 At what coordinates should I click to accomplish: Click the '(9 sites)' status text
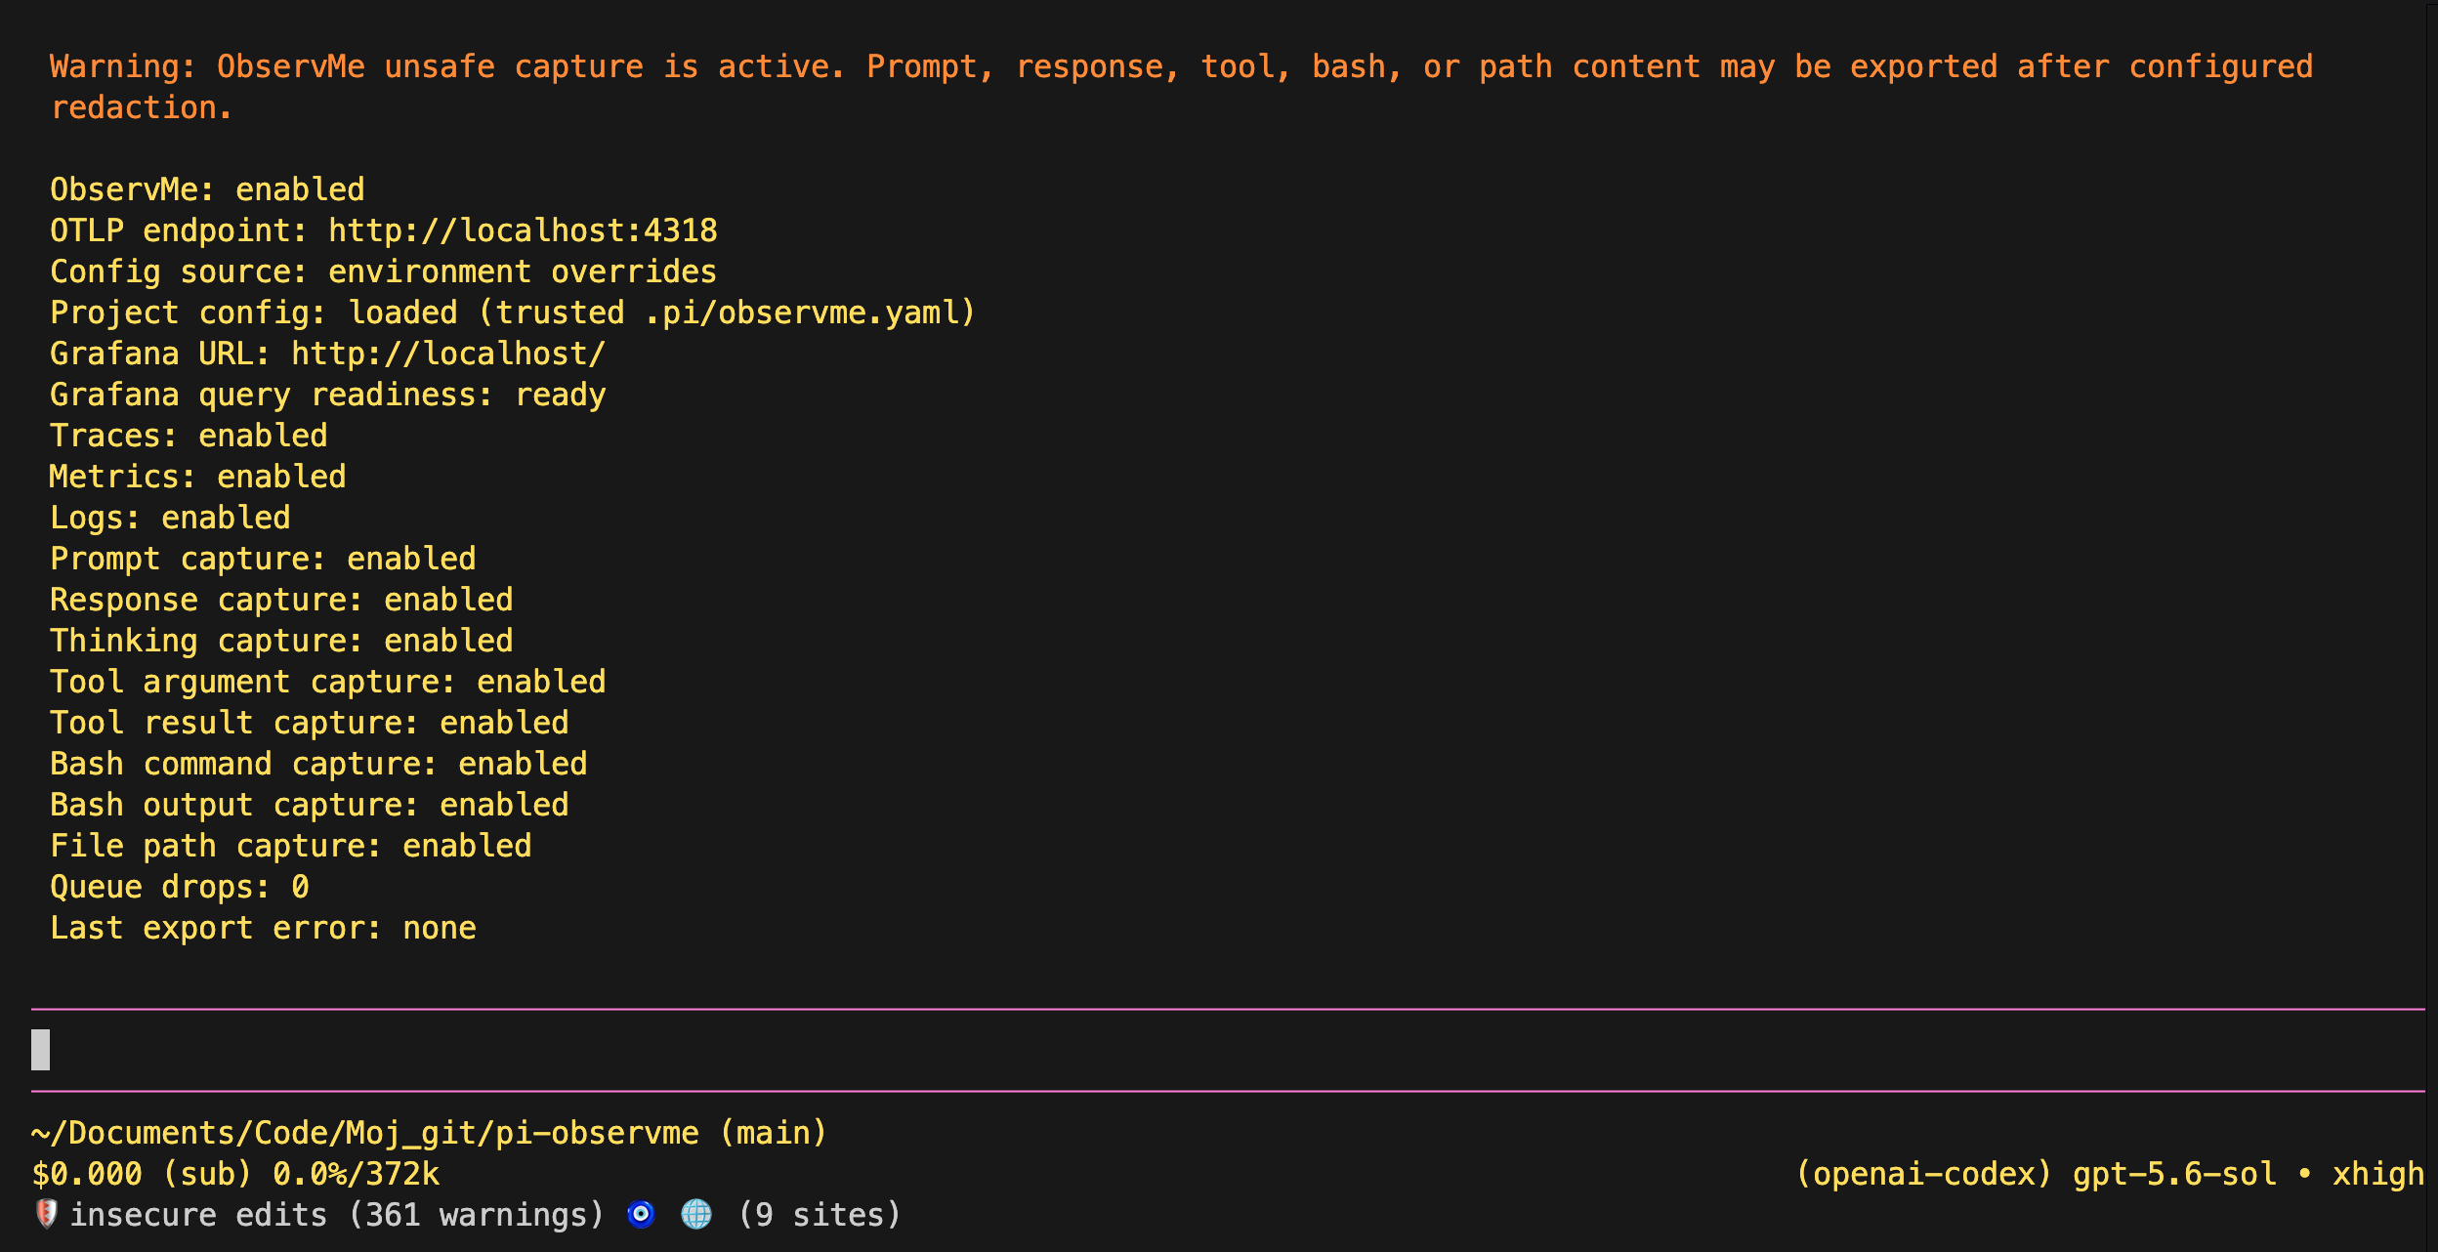coord(820,1215)
